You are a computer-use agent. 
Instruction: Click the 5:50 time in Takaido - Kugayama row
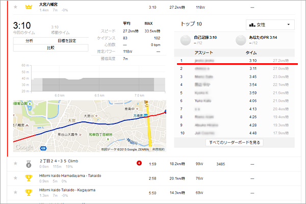[152, 193]
